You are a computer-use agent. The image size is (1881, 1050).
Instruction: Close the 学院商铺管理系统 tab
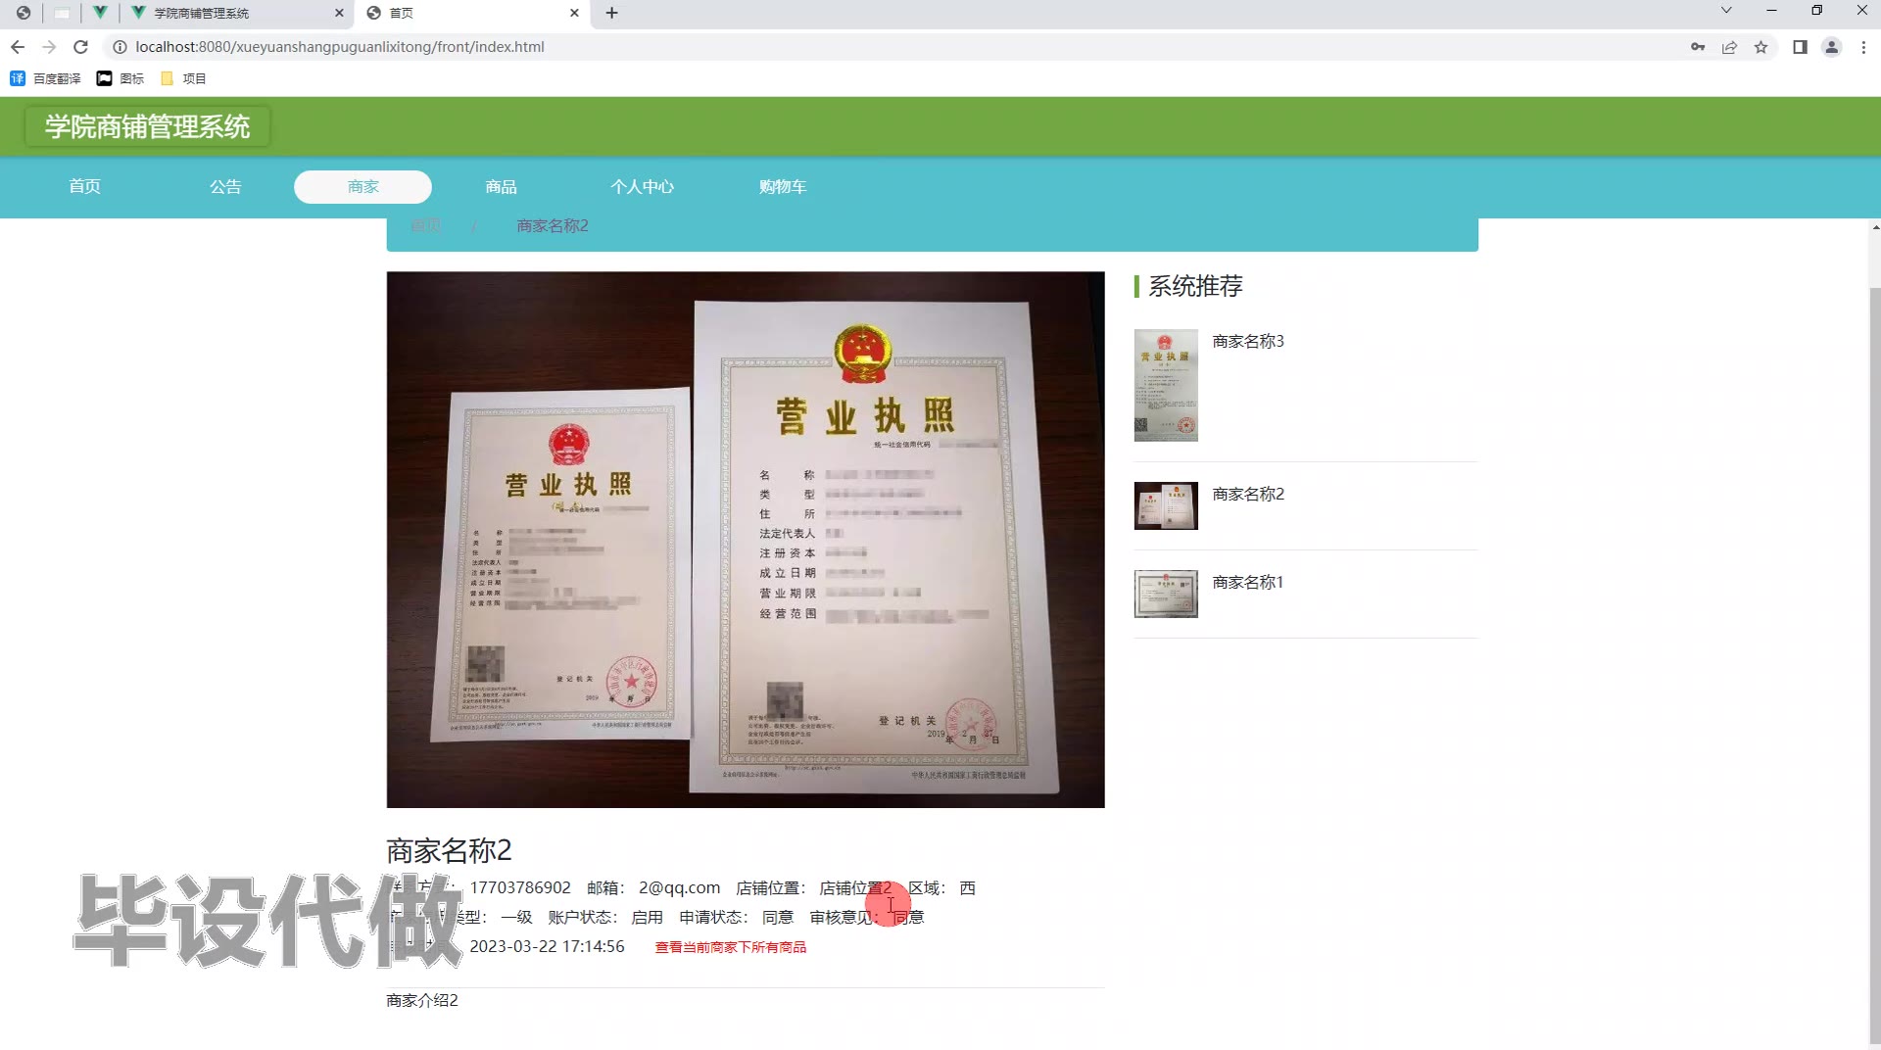(339, 13)
